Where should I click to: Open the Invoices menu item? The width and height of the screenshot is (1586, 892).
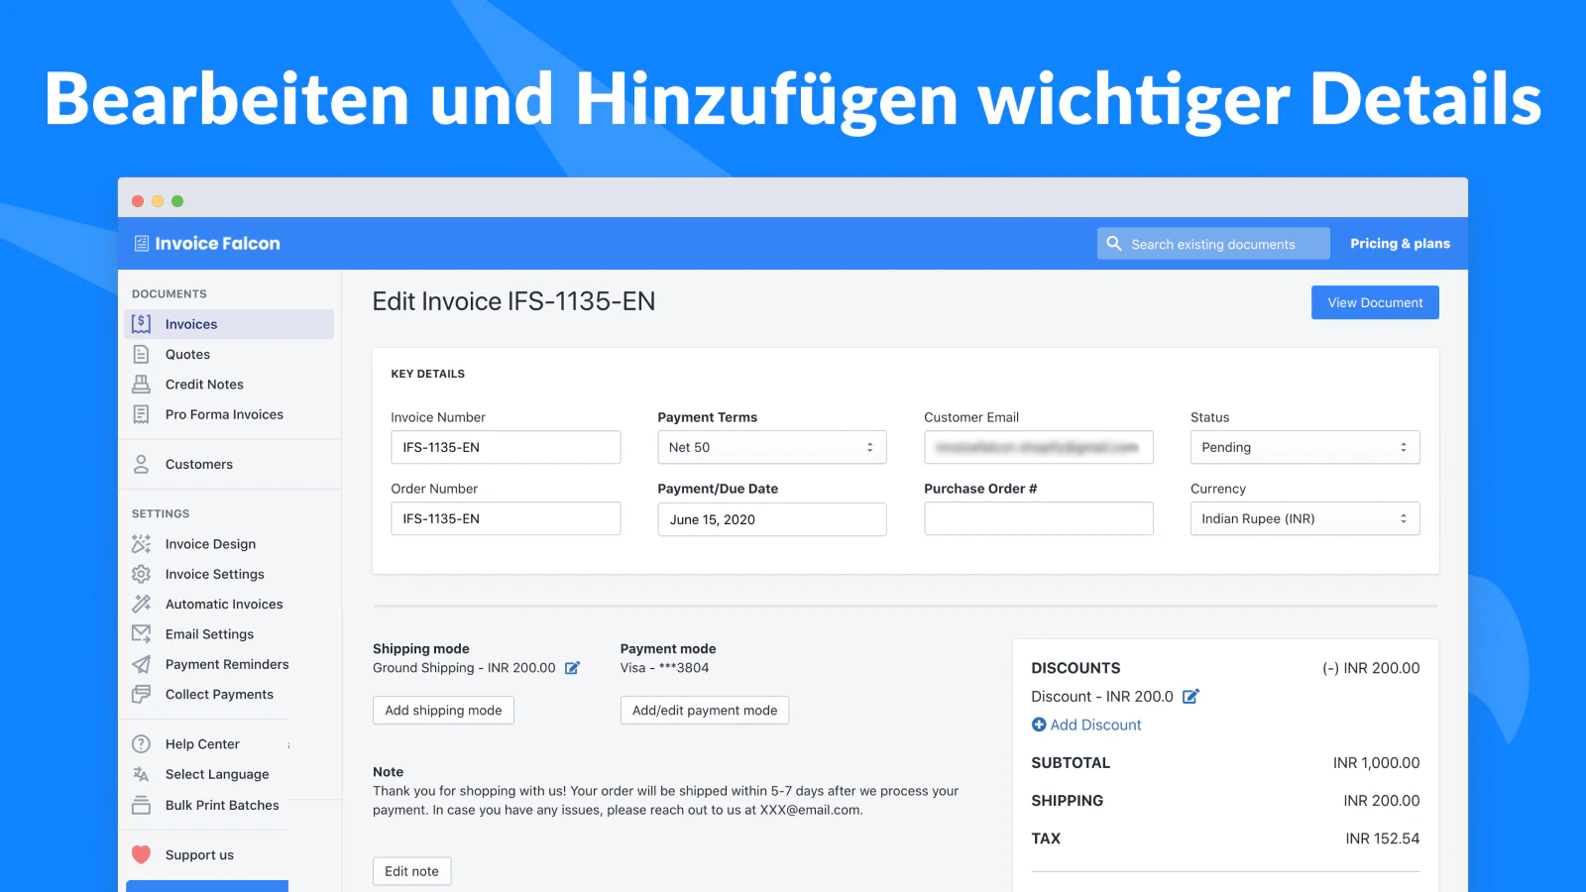coord(229,324)
